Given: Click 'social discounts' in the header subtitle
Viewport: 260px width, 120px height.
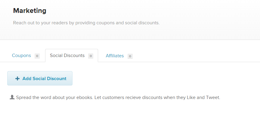Looking at the screenshot, I should (x=142, y=23).
